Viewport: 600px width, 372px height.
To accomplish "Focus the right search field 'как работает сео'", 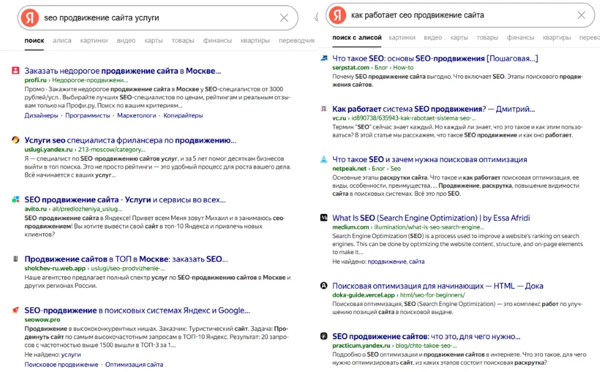I will click(x=461, y=15).
